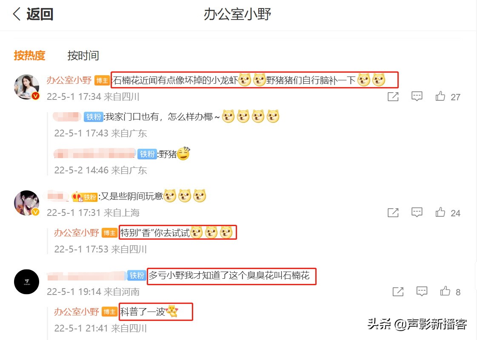Switch to the 按时间 sorting tab
The image size is (477, 340).
click(x=83, y=56)
